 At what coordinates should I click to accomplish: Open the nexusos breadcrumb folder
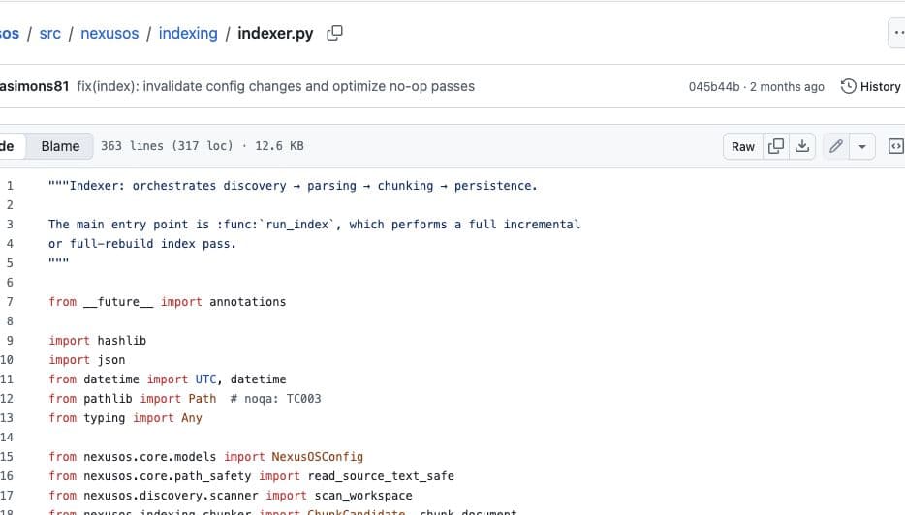pyautogui.click(x=109, y=34)
